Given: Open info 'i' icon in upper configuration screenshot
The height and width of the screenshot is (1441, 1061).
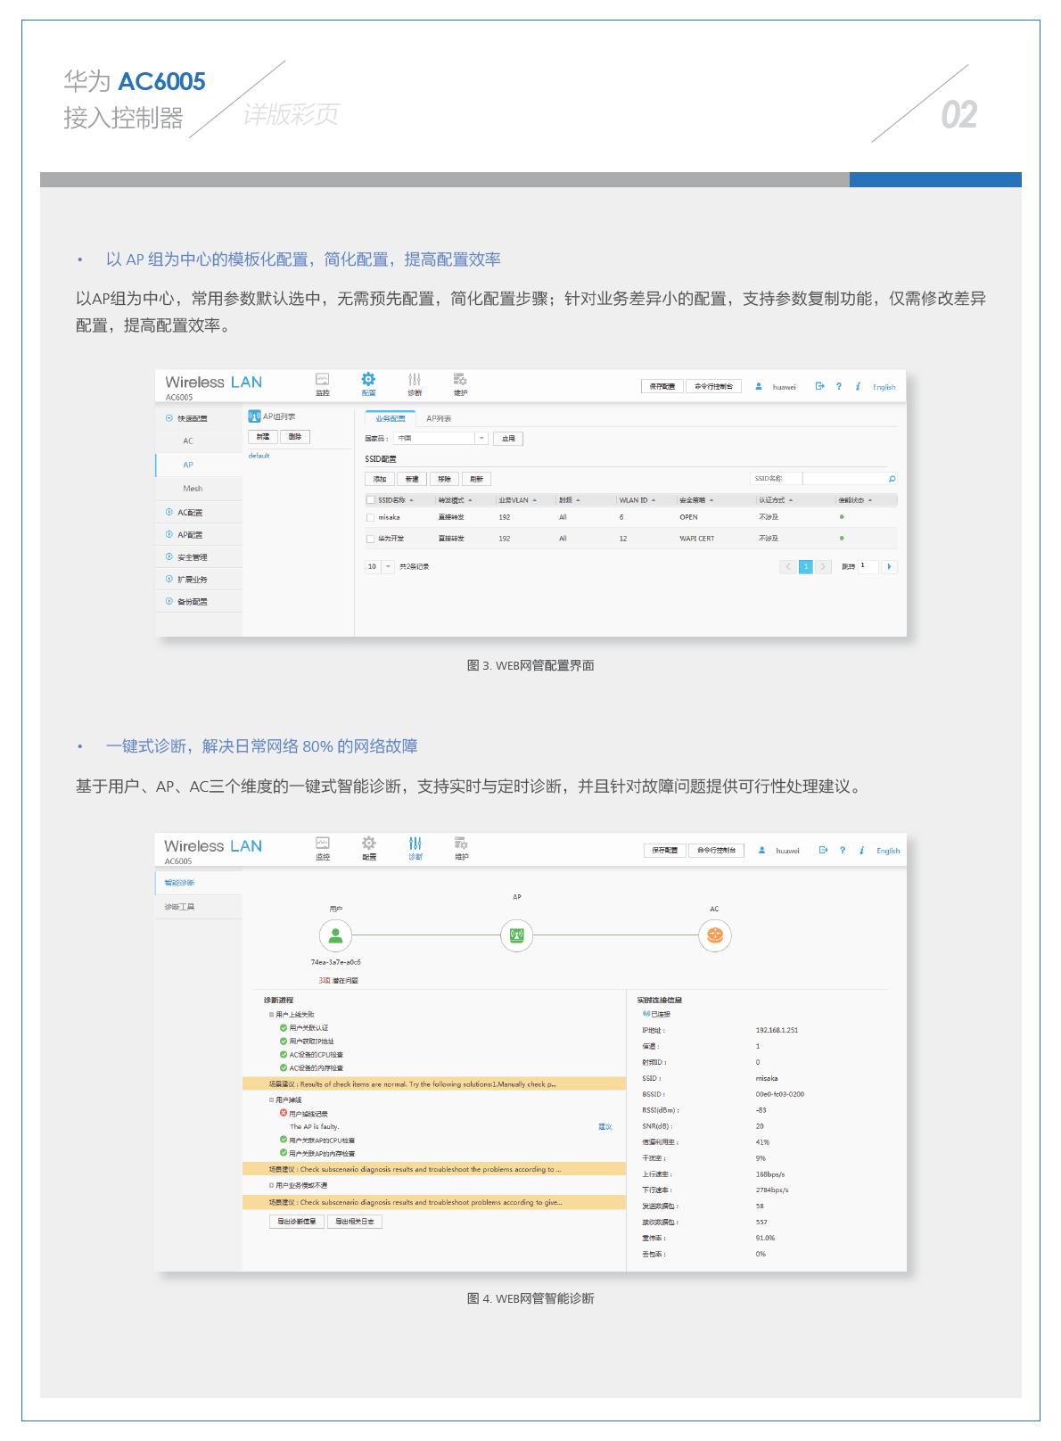Looking at the screenshot, I should (x=858, y=386).
